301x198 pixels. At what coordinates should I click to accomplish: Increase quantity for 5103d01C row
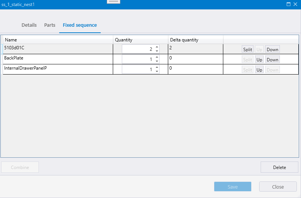click(157, 47)
